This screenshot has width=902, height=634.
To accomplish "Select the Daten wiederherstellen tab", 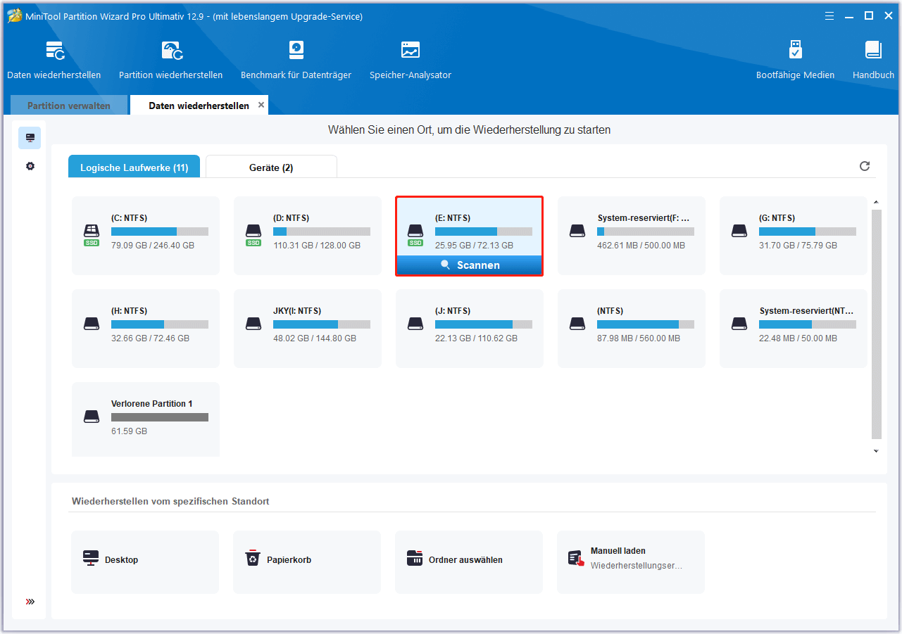I will (199, 106).
